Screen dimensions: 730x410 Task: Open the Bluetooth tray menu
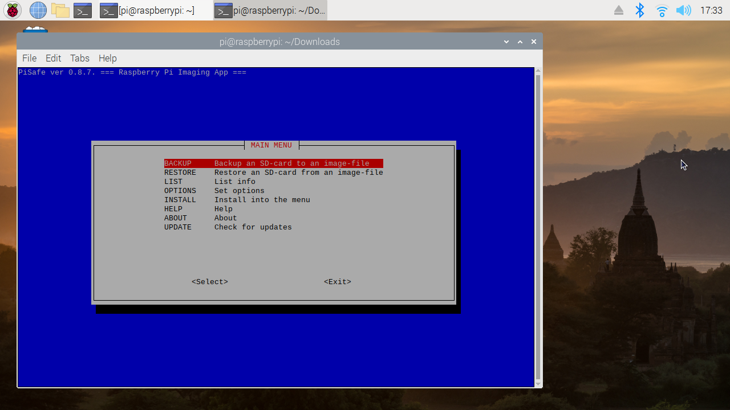point(640,10)
